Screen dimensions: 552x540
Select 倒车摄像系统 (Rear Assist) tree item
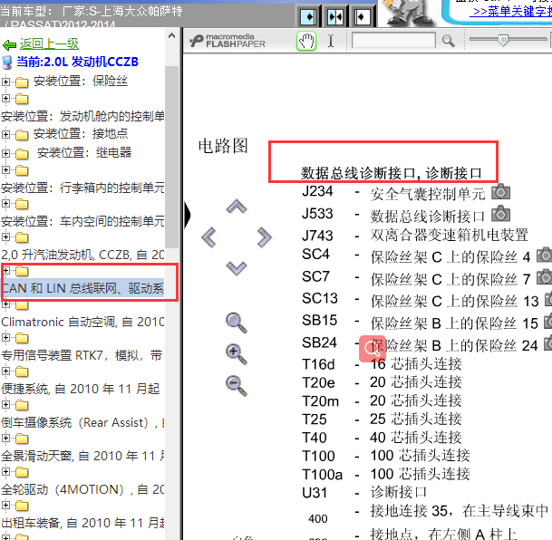pos(82,422)
